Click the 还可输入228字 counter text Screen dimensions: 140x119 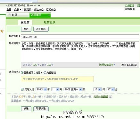pos(31,65)
